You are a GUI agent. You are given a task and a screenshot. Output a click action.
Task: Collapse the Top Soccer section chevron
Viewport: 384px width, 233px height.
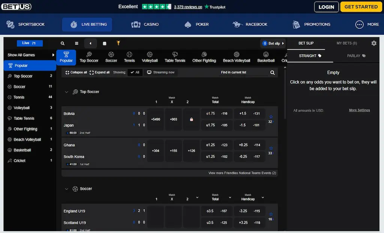click(67, 92)
